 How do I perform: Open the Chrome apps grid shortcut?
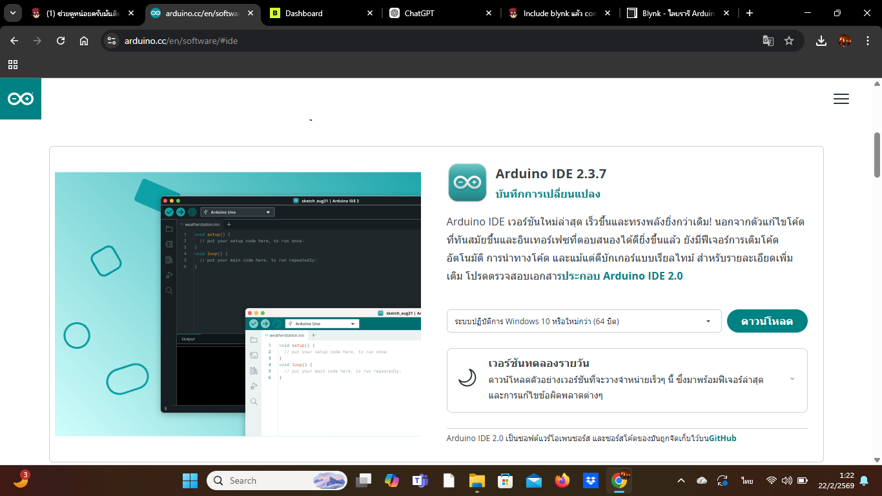(x=13, y=65)
